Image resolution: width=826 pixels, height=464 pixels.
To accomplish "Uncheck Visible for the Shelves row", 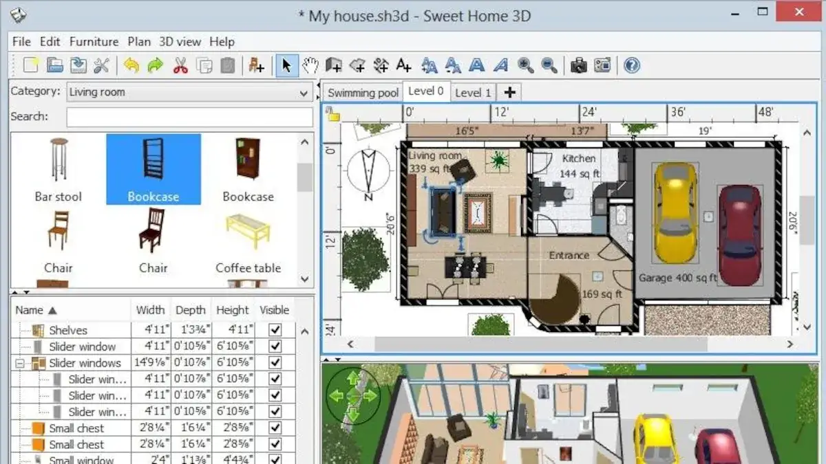I will tap(275, 330).
